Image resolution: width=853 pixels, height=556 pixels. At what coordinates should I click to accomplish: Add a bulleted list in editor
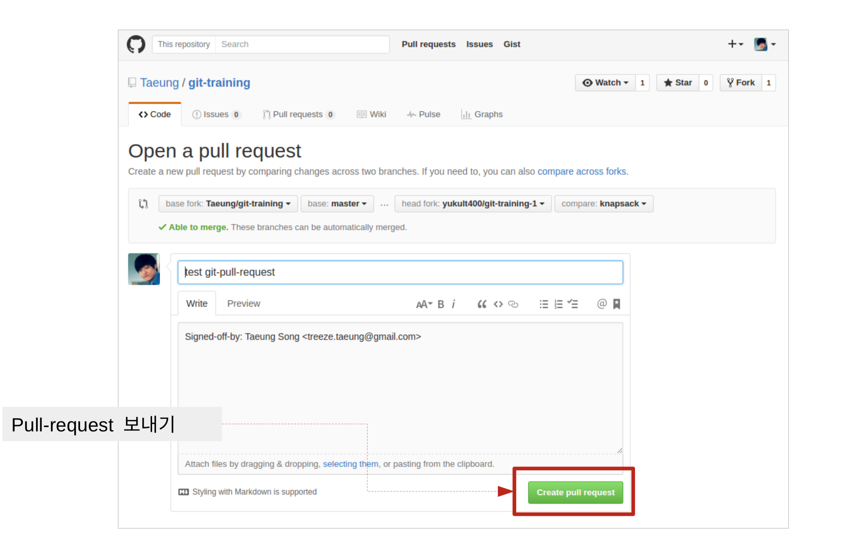[x=543, y=304]
